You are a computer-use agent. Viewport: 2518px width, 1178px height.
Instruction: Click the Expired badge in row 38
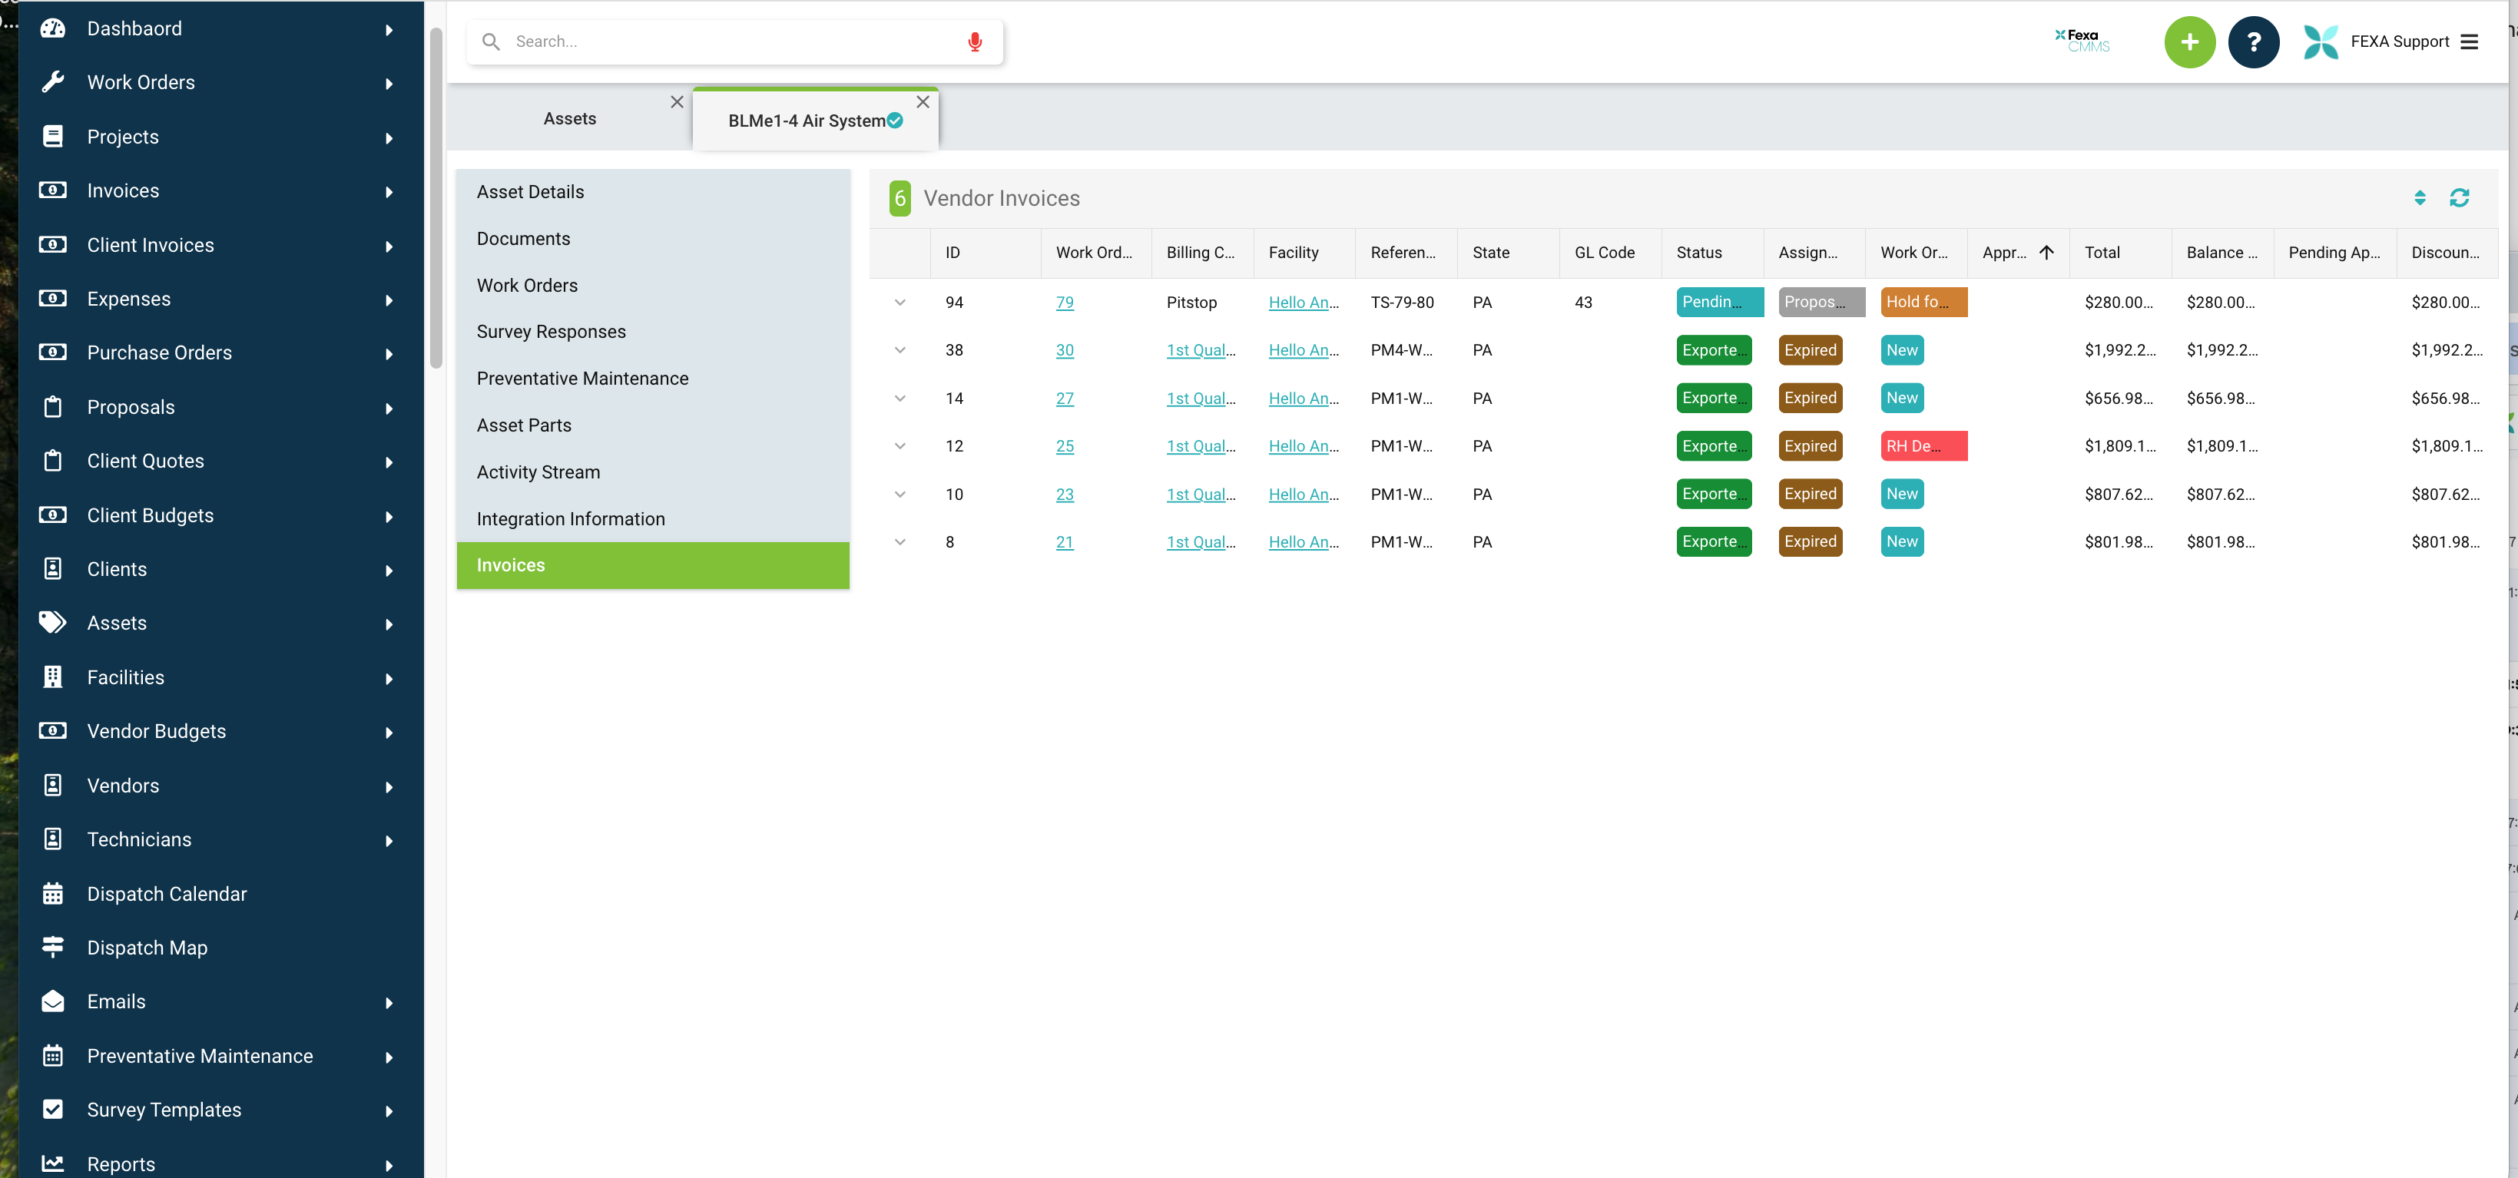click(x=1809, y=350)
